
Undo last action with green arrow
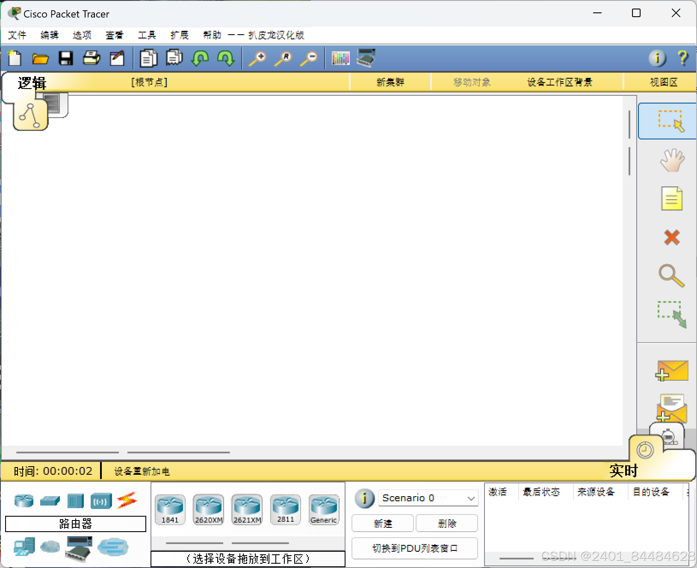(200, 58)
